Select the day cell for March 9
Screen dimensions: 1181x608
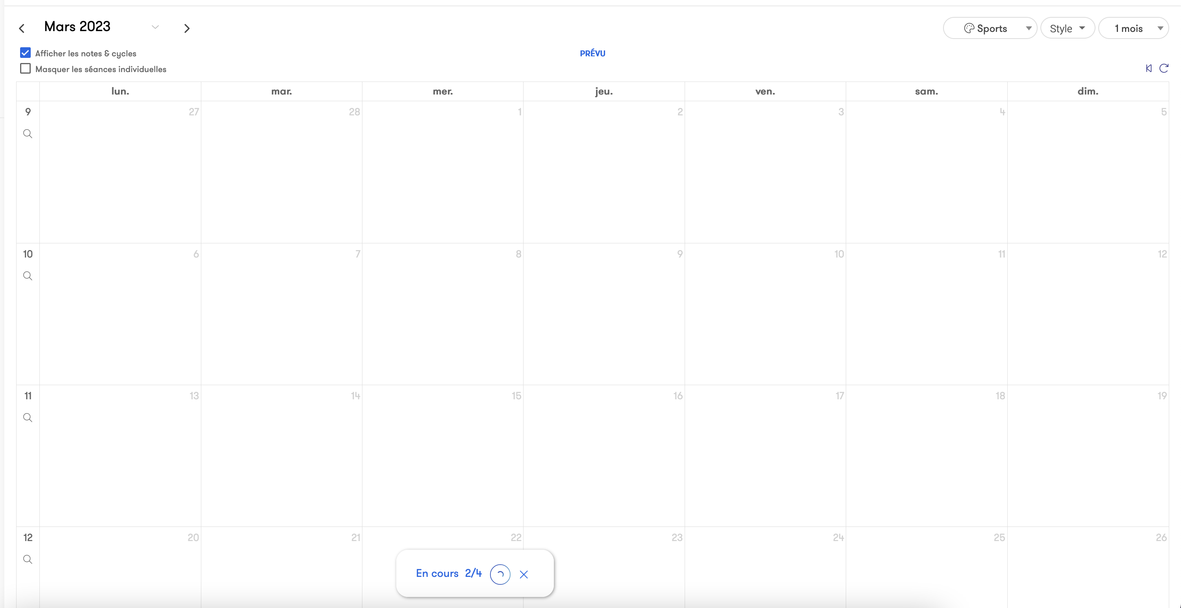pos(604,314)
